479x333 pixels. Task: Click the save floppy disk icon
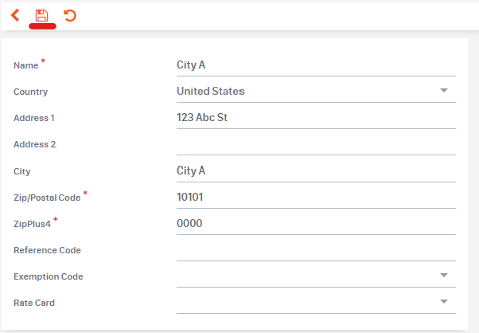42,15
